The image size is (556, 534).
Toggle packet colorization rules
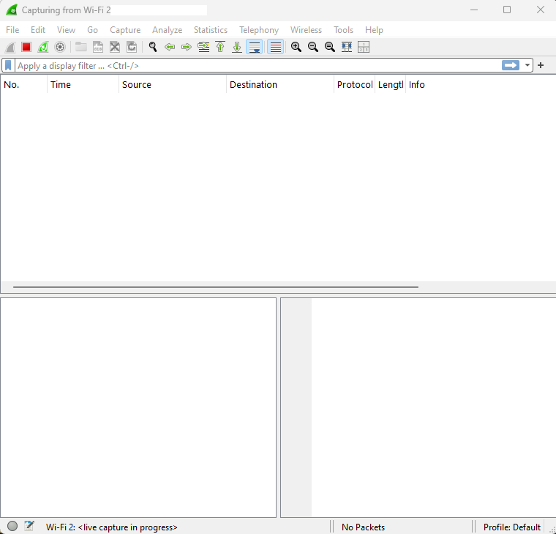coord(276,47)
